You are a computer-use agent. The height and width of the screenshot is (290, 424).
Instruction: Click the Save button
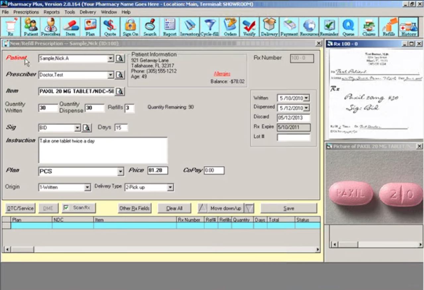point(289,208)
